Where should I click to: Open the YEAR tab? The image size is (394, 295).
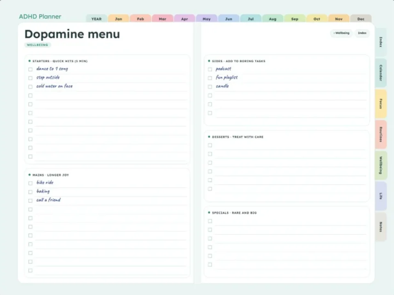pos(96,19)
